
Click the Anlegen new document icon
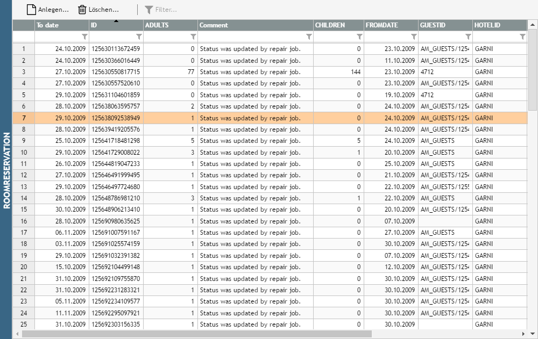click(32, 9)
